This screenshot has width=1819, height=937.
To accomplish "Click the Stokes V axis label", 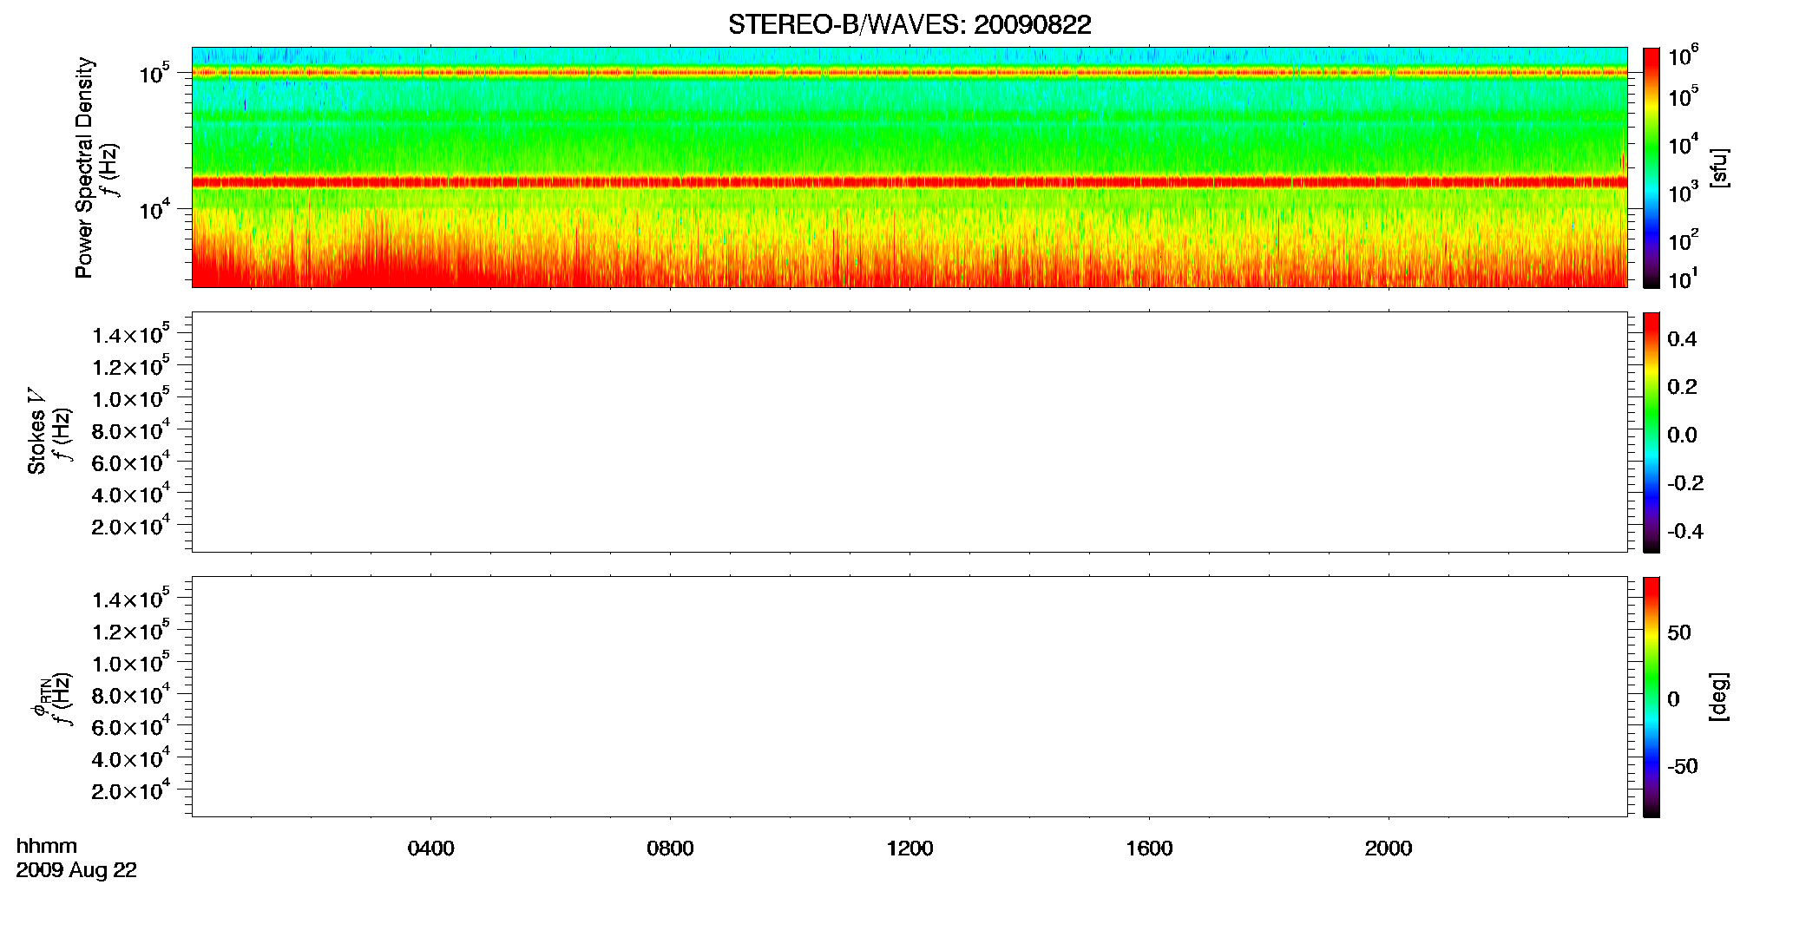I will pyautogui.click(x=36, y=431).
